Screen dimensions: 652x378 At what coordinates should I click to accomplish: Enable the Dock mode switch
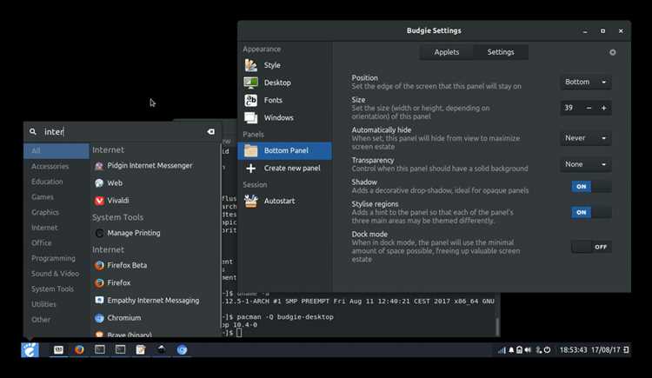591,247
